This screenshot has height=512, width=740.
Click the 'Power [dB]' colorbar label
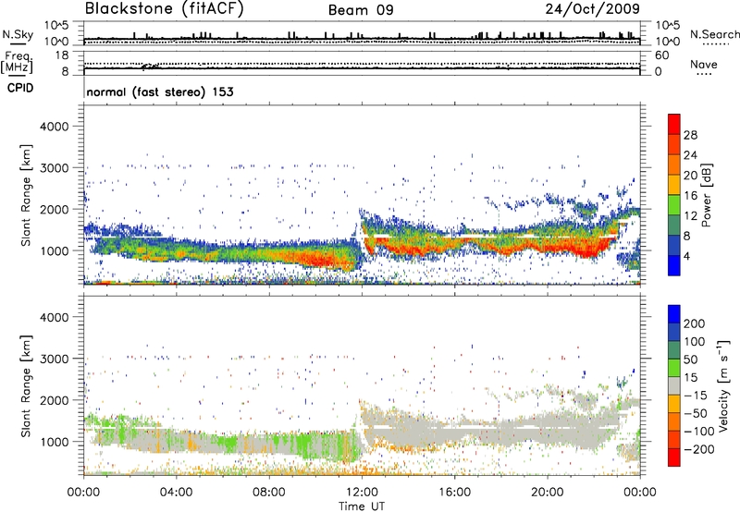(707, 195)
